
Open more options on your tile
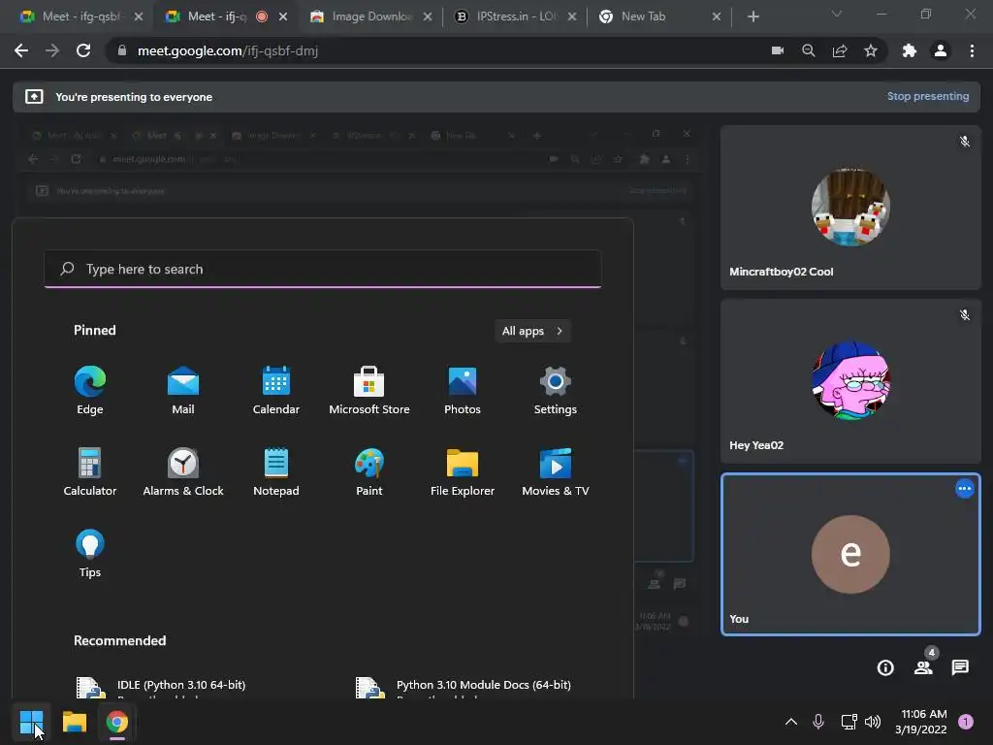tap(964, 489)
